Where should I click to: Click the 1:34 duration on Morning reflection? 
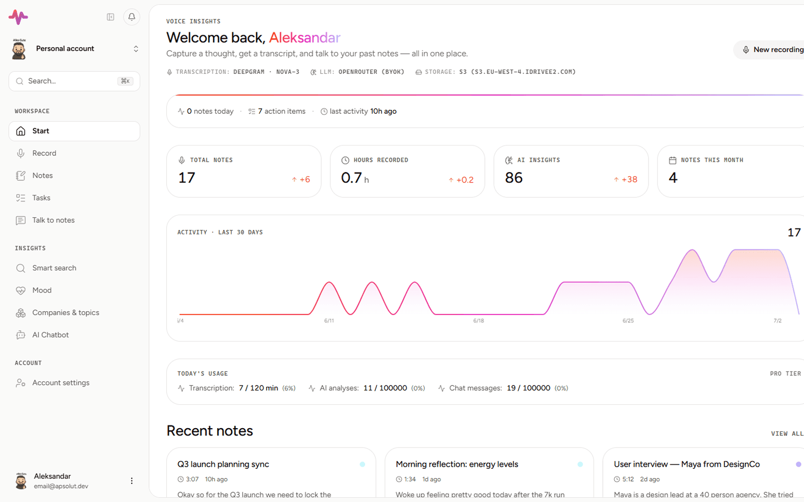click(410, 480)
